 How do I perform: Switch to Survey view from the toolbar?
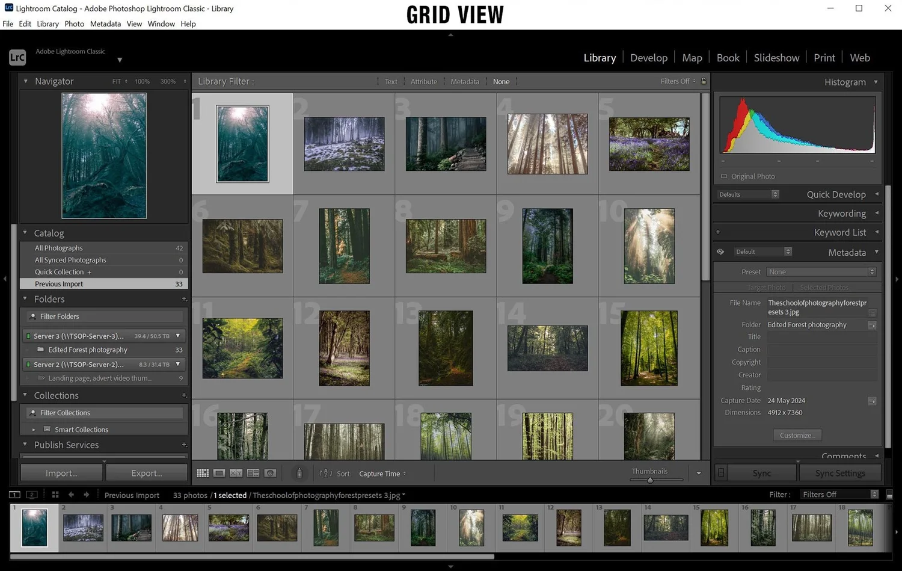pyautogui.click(x=253, y=473)
